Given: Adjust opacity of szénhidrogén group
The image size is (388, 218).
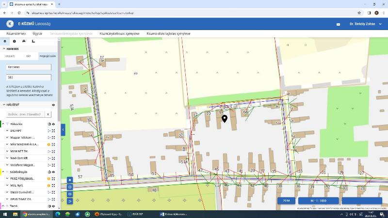Looking at the screenshot, I should (49, 172).
